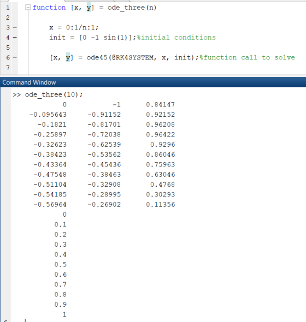Click 'ode_three(n)' in the function declaration
Screen dimensions: 306x322
click(x=132, y=8)
